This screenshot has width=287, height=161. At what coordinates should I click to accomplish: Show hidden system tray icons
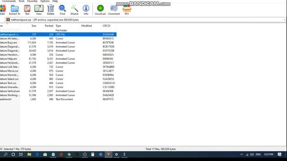[242, 154]
